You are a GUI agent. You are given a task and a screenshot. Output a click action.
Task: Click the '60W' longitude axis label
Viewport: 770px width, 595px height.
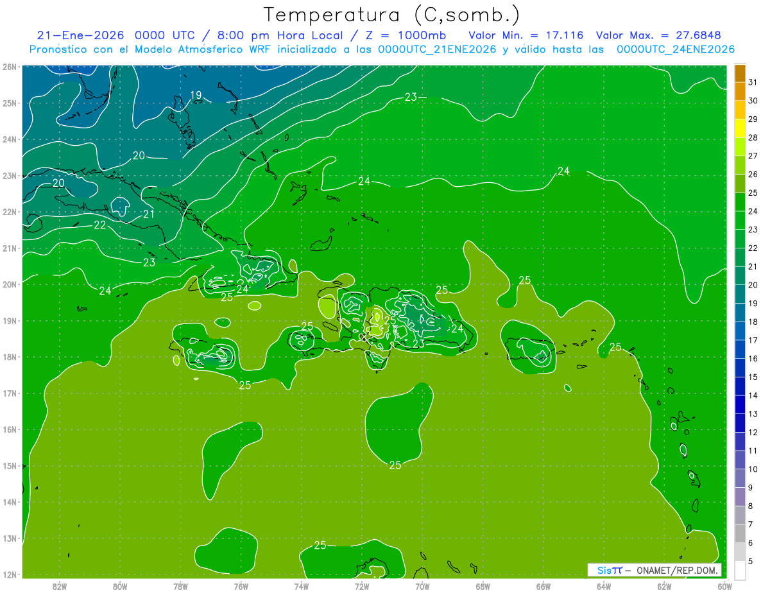(724, 586)
